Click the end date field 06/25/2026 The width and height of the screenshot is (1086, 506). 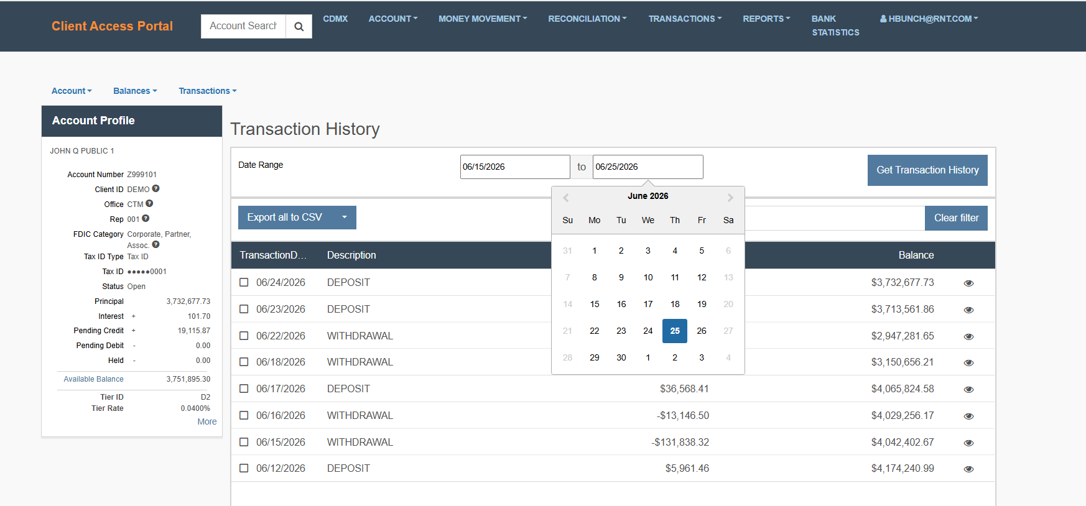[648, 167]
